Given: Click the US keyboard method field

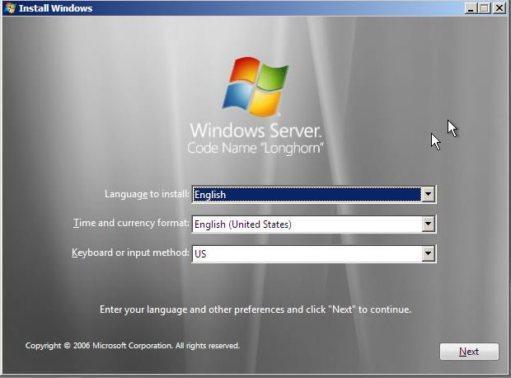Looking at the screenshot, I should tap(305, 253).
